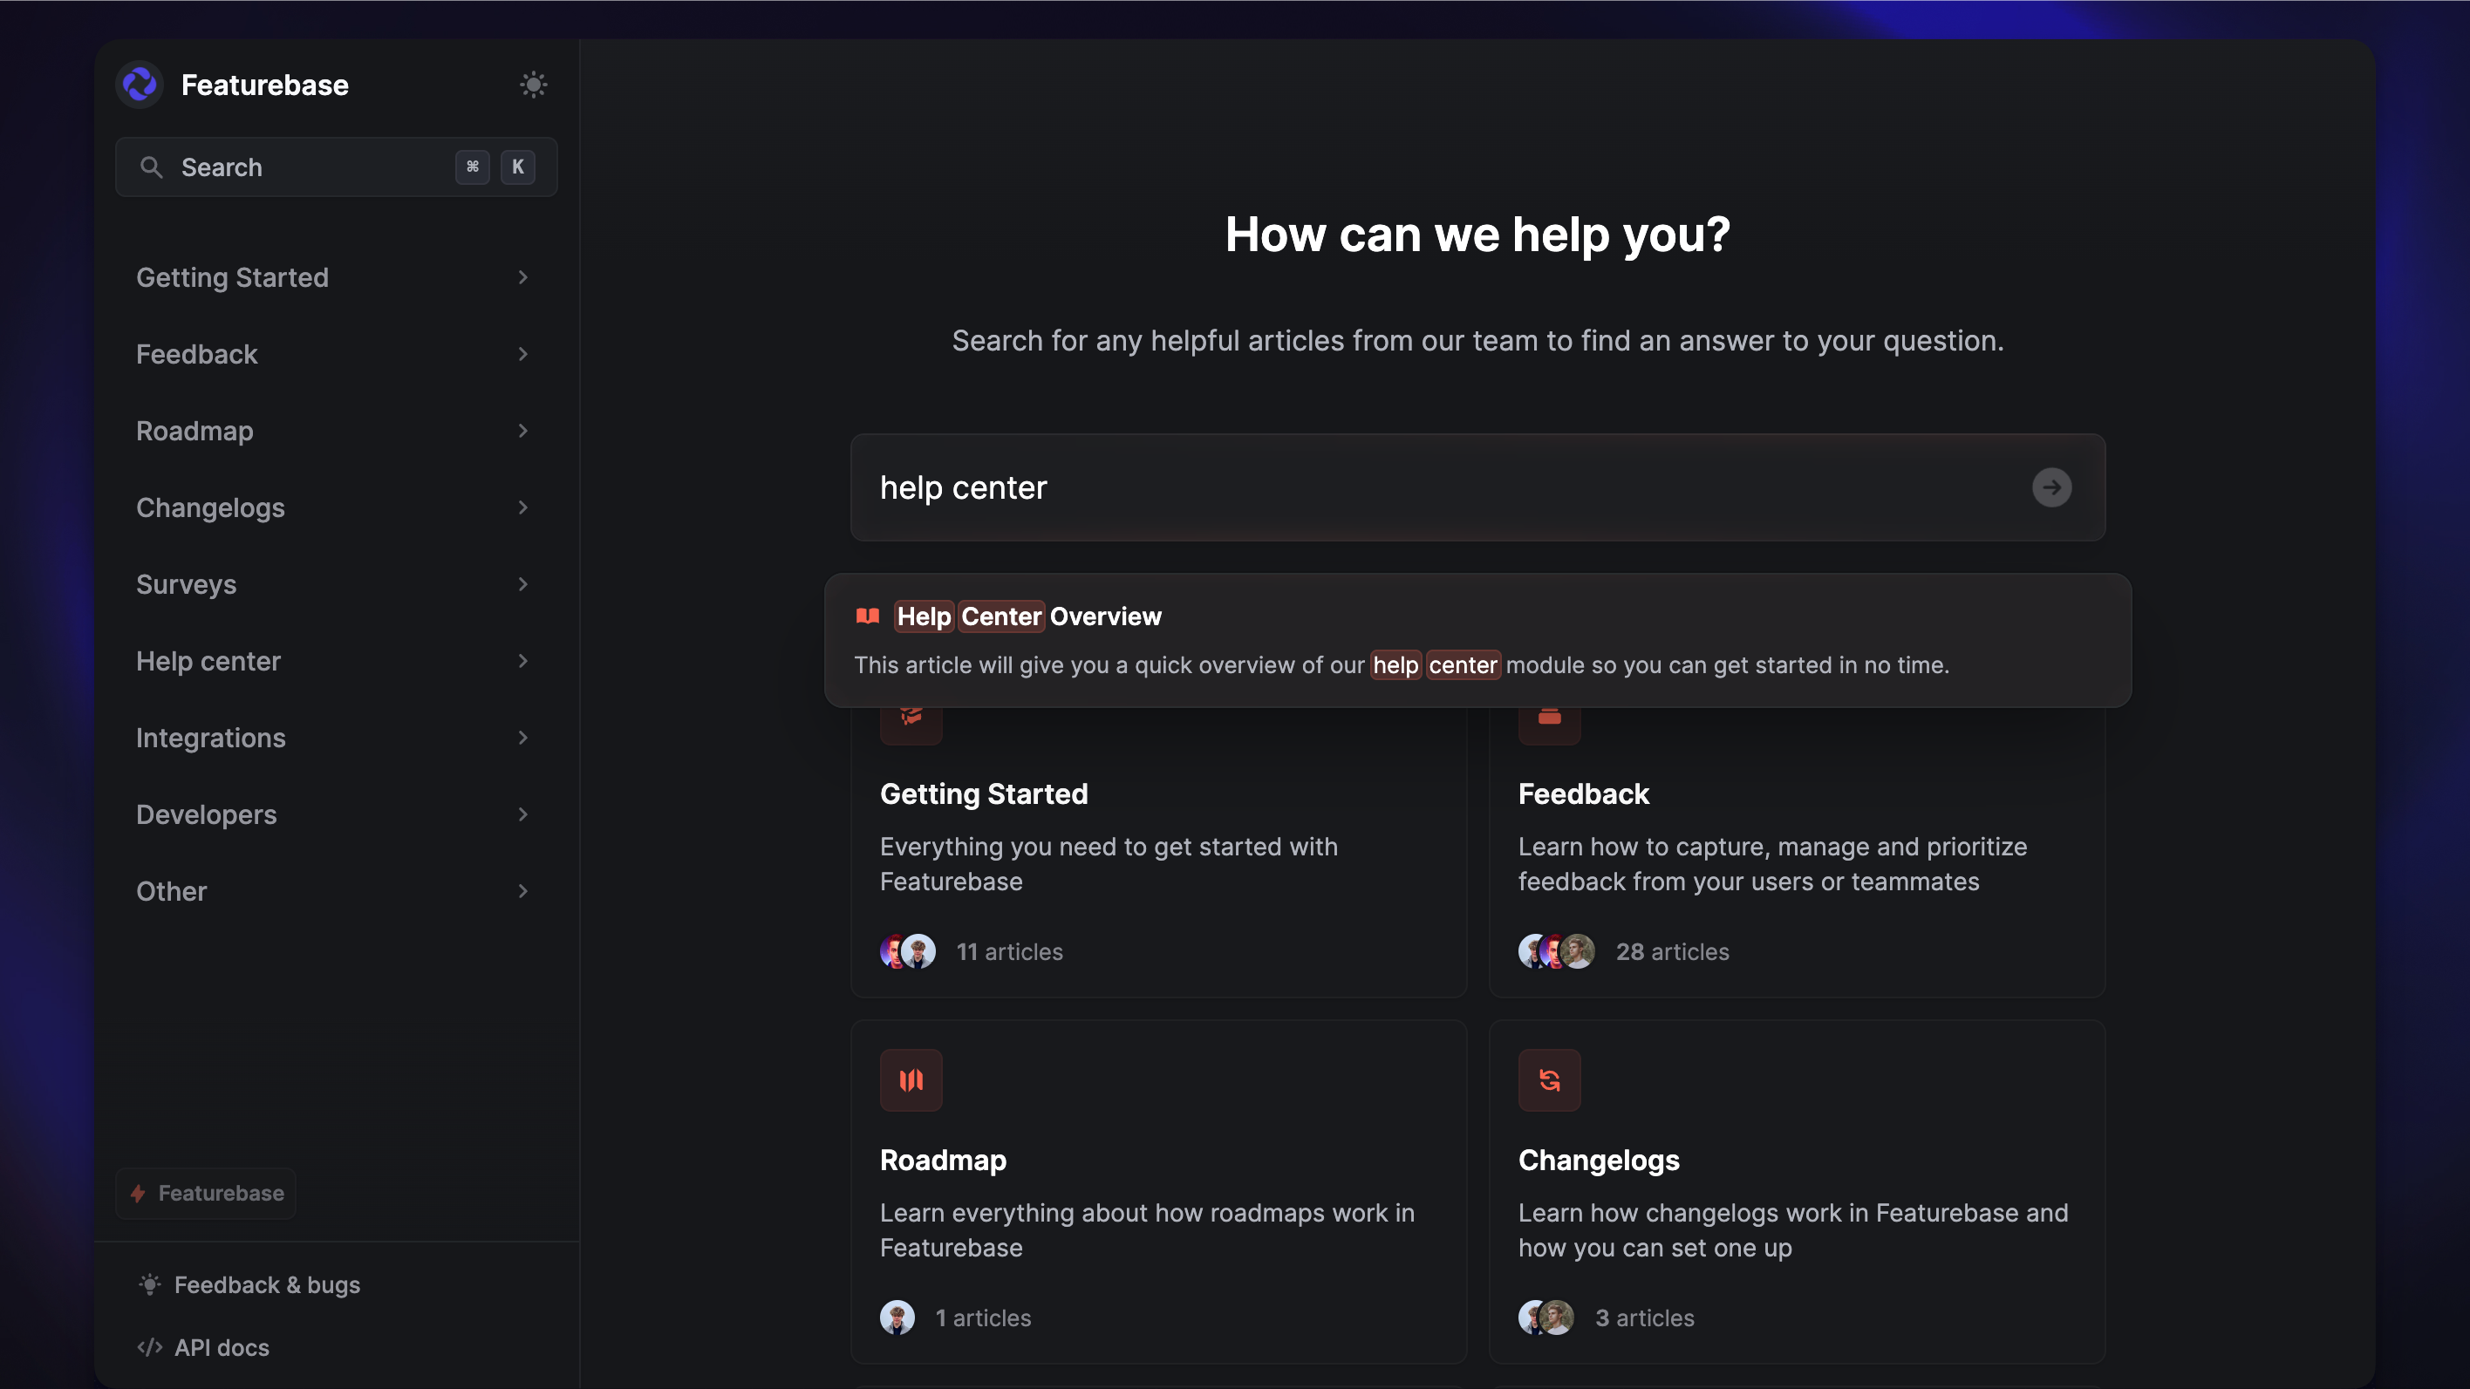Click the search magnifier icon in sidebar
The width and height of the screenshot is (2470, 1389).
coord(152,167)
